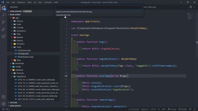The width and height of the screenshot is (198, 111).
Task: Click Ln 19, Col 42 status item
Action: click(134, 109)
